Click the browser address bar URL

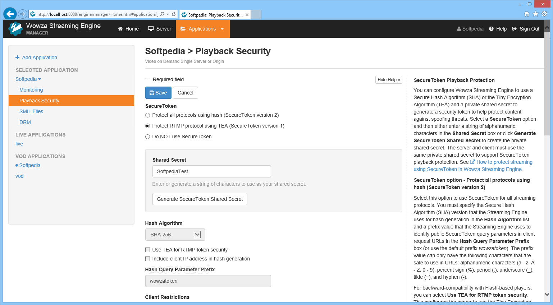pyautogui.click(x=97, y=14)
